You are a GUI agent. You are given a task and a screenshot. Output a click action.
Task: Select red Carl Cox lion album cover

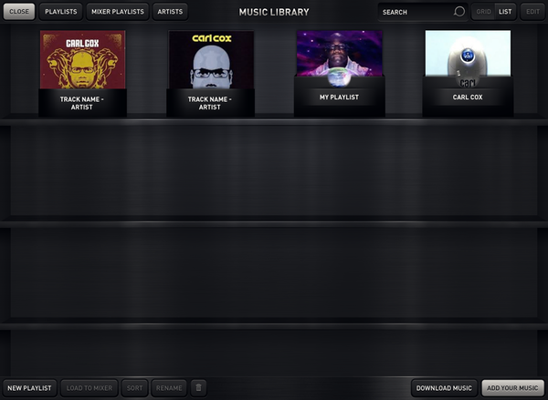[82, 59]
